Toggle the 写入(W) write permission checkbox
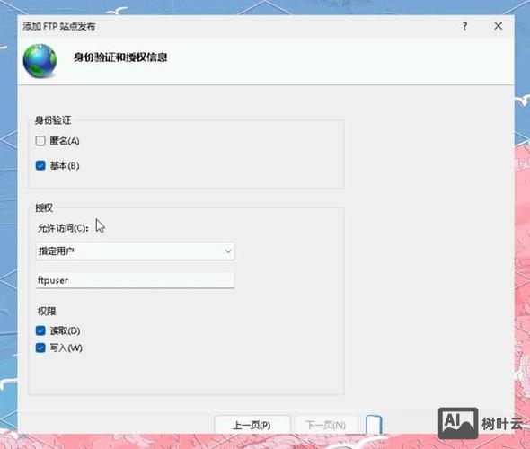This screenshot has width=530, height=449. (40, 348)
